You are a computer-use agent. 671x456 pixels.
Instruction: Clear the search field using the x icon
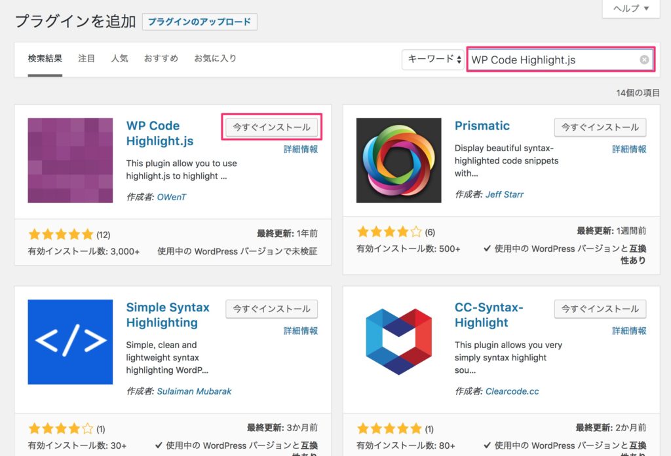pos(644,60)
